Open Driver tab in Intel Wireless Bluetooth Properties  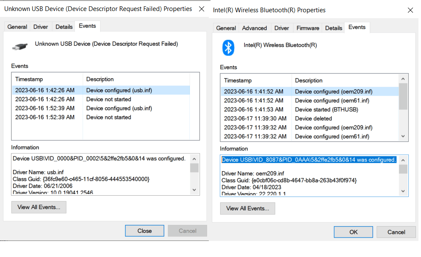(282, 28)
